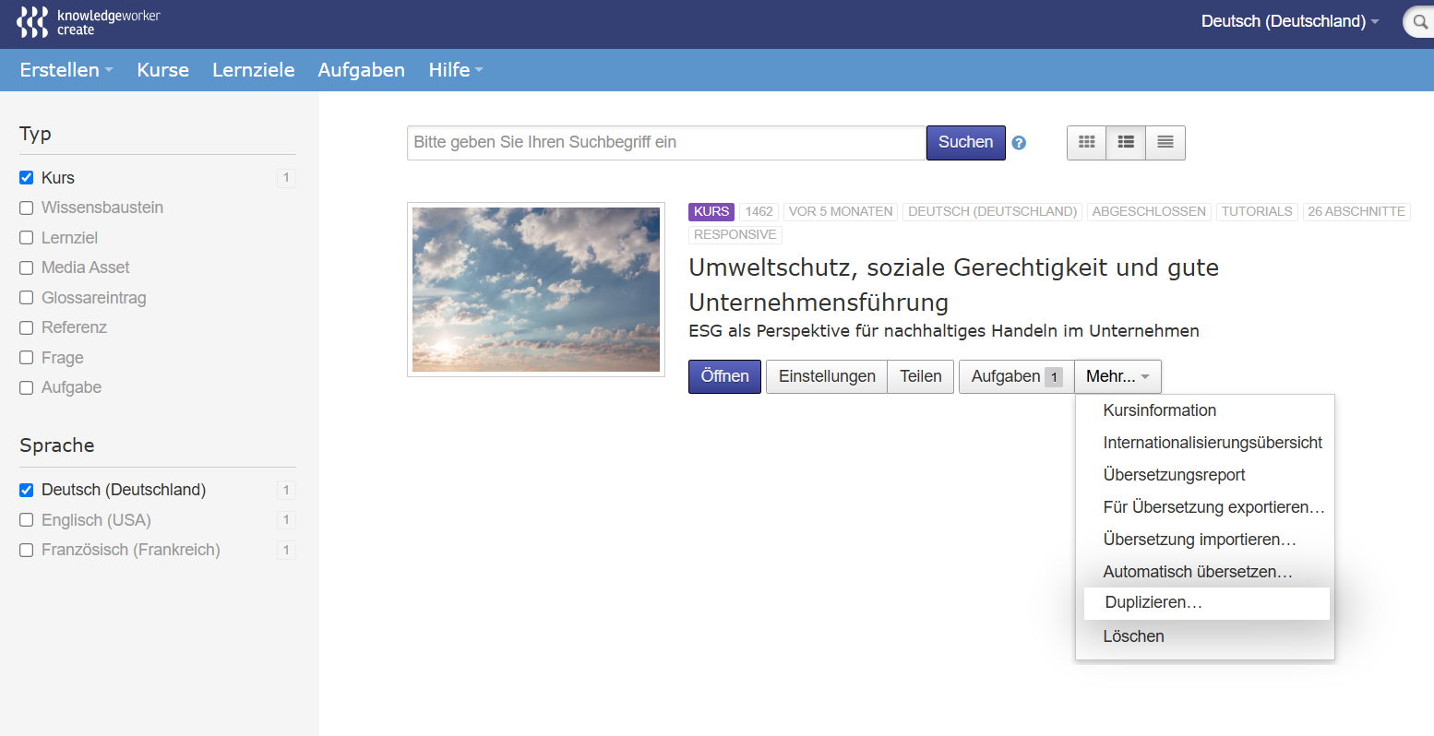The width and height of the screenshot is (1434, 736).
Task: Click the TUTORIALS tag
Action: point(1257,211)
